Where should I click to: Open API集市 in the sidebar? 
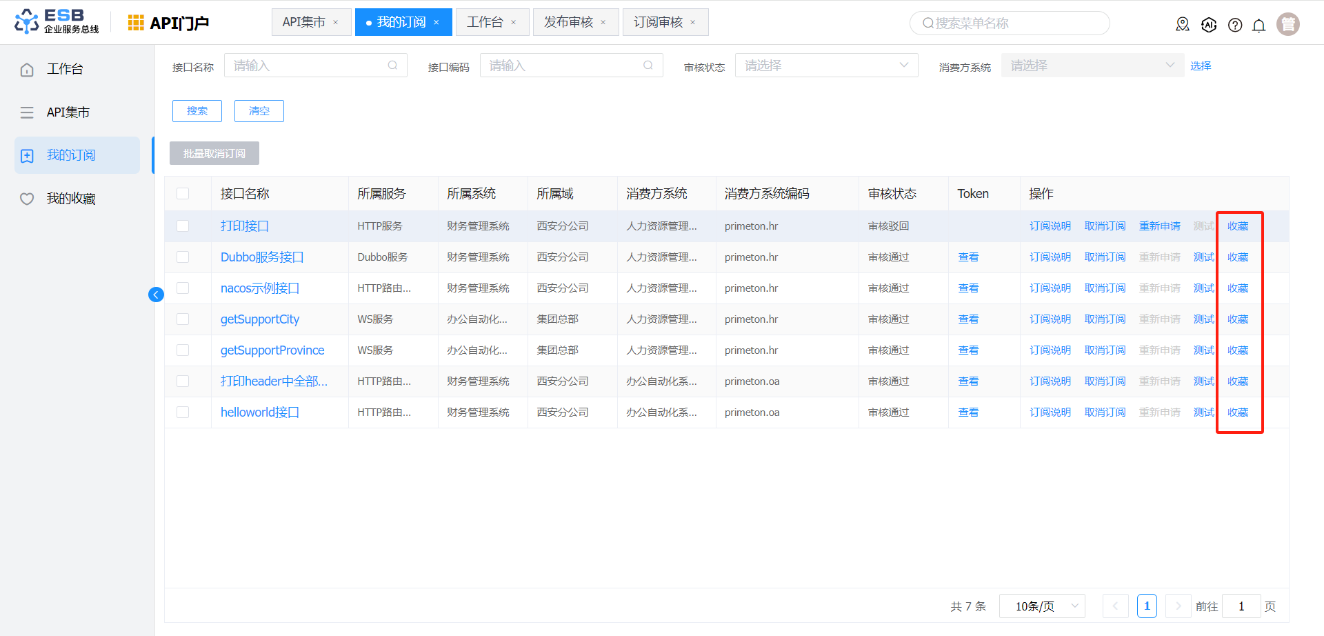pos(68,112)
